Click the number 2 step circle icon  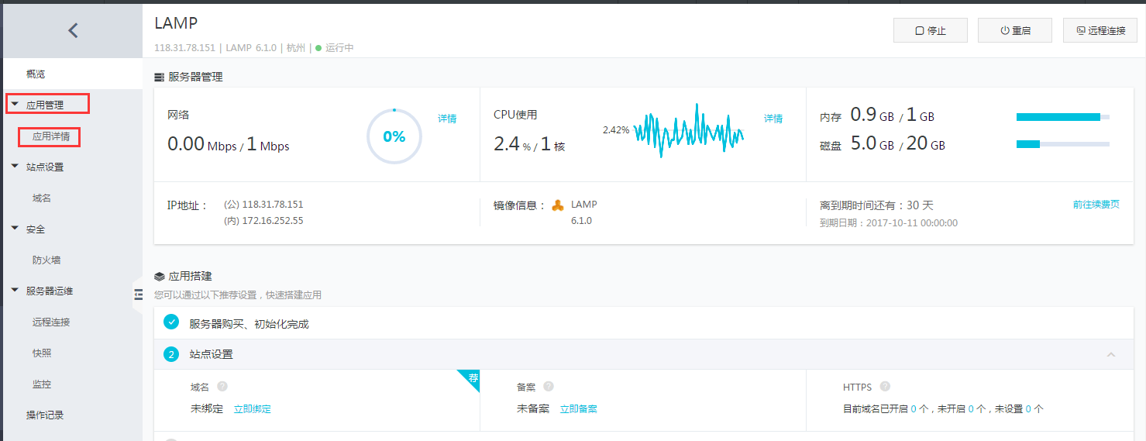click(171, 354)
